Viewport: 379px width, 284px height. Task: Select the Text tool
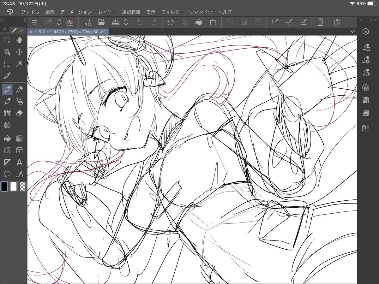pos(19,162)
